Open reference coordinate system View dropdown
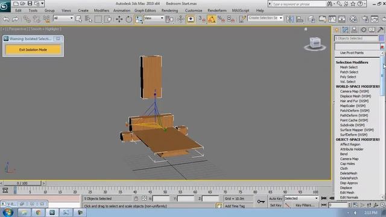The image size is (386, 217). point(154,18)
